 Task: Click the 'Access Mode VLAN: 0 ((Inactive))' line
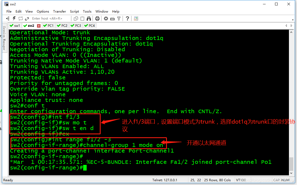pyautogui.click(x=65, y=55)
